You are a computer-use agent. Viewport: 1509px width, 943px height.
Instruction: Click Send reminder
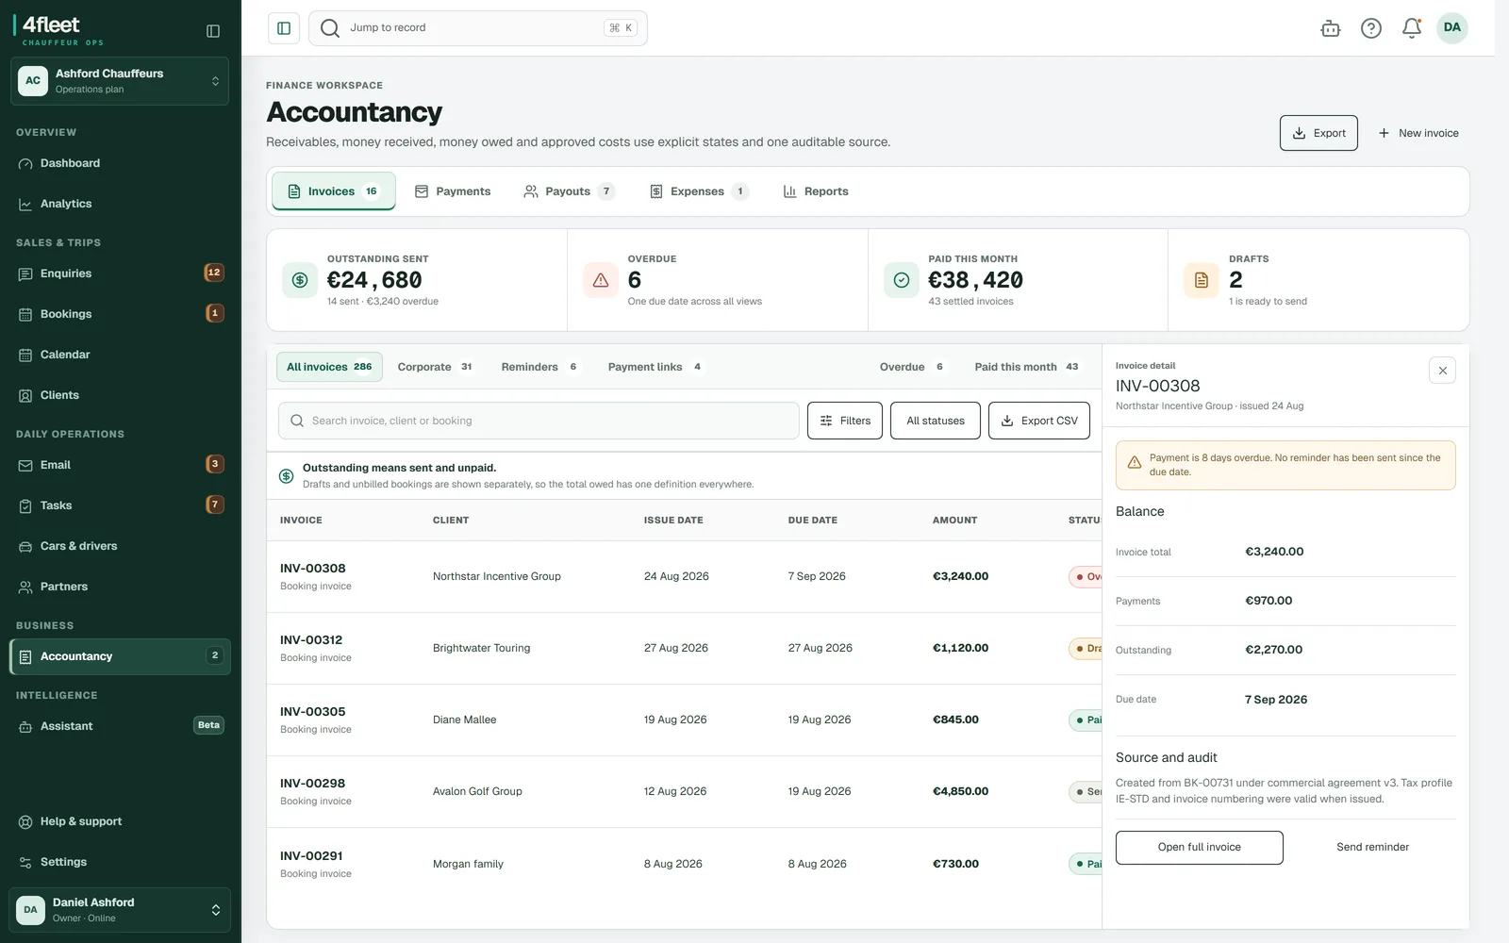1372,848
